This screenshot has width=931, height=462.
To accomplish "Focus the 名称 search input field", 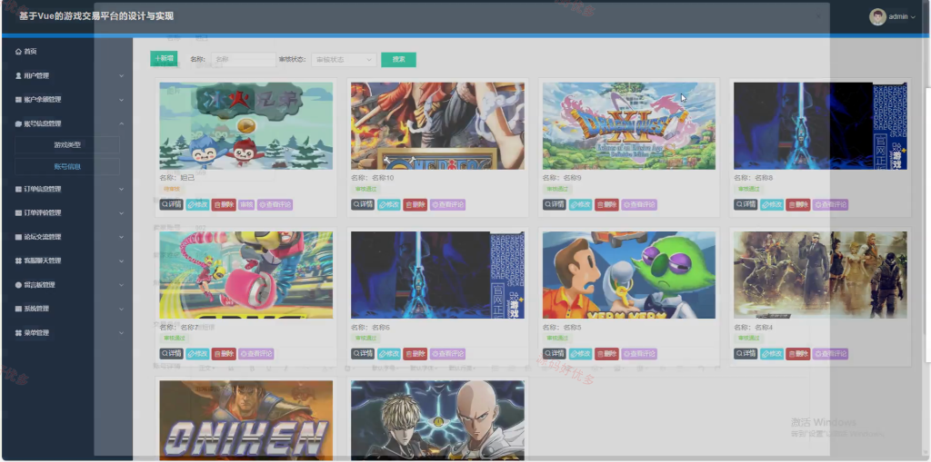I will (x=244, y=59).
